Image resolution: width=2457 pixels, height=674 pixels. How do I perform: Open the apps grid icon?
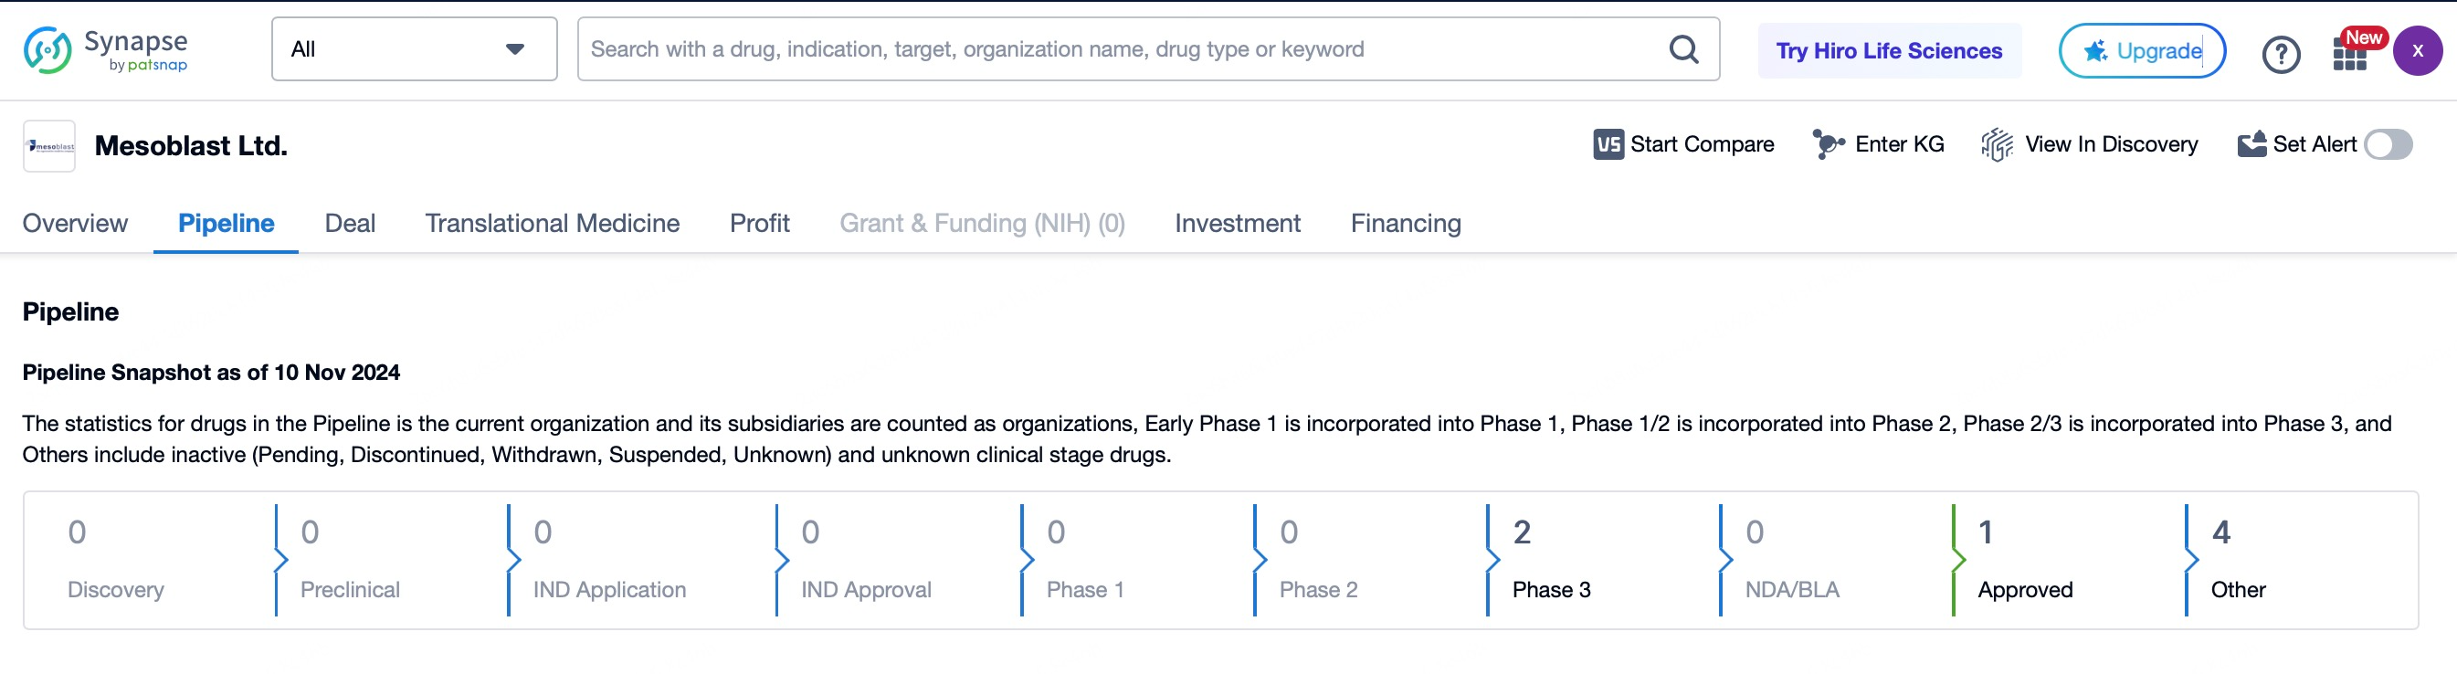[2349, 54]
